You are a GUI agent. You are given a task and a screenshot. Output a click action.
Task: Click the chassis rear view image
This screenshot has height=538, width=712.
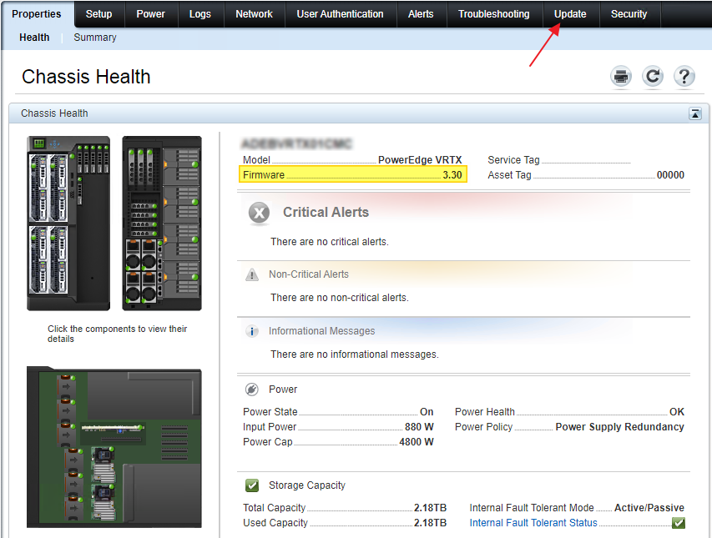coord(161,223)
